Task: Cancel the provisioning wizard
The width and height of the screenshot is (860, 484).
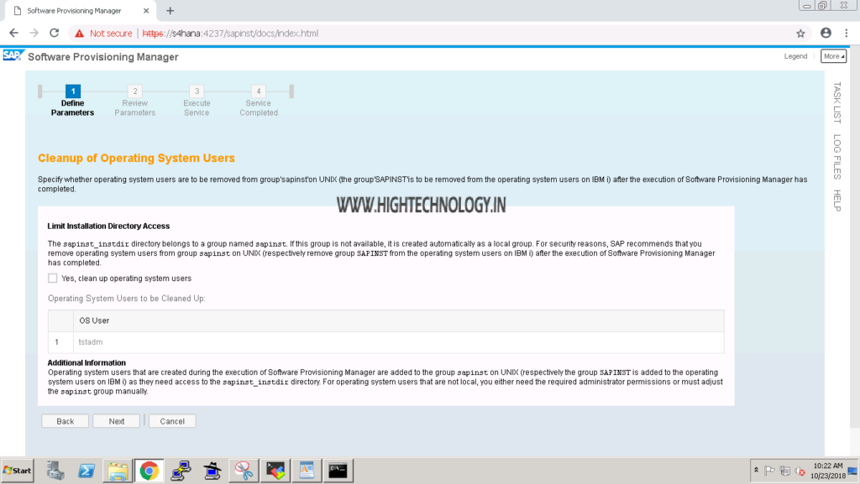Action: click(172, 421)
